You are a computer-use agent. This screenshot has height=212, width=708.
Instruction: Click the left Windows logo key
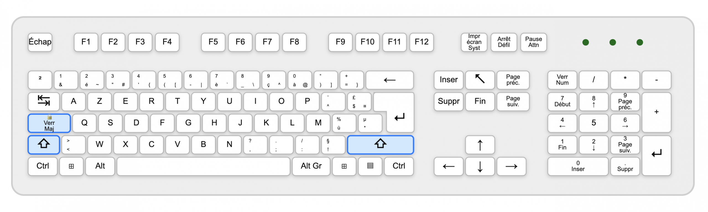click(71, 166)
